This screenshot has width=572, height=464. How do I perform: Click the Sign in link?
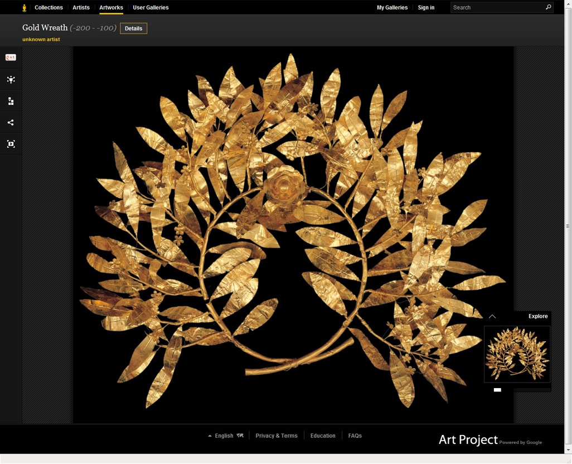pyautogui.click(x=426, y=7)
